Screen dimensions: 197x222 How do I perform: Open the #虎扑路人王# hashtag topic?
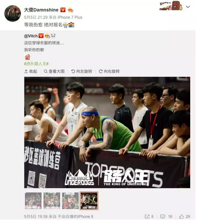pos(36,64)
